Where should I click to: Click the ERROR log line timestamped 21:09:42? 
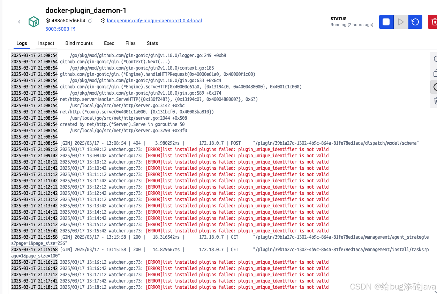pos(170,156)
